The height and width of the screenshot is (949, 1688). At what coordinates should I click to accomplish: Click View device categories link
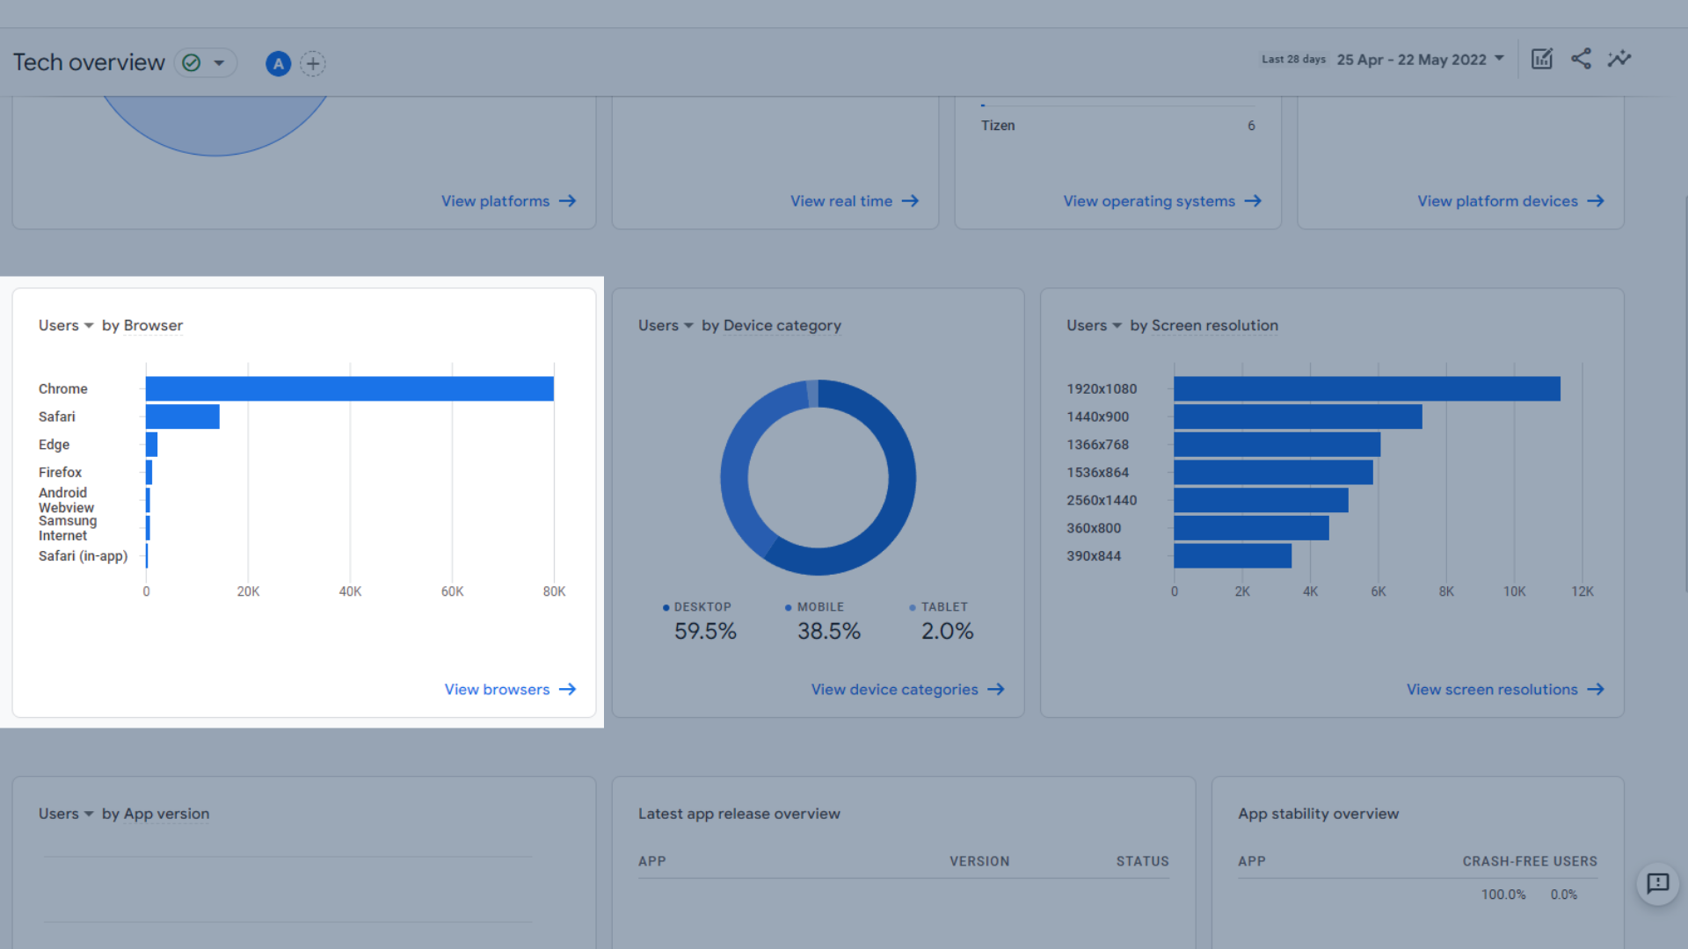click(x=894, y=690)
